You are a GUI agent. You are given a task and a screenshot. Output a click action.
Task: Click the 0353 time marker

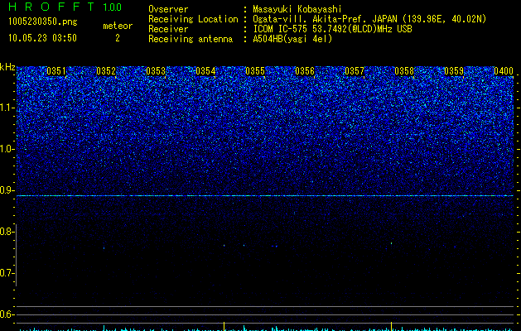(156, 71)
